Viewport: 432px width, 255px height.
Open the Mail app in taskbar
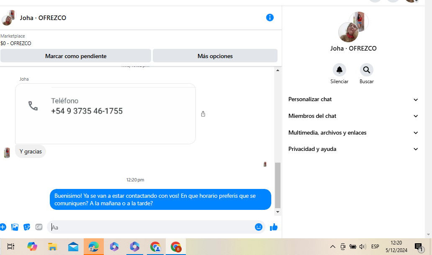(73, 247)
